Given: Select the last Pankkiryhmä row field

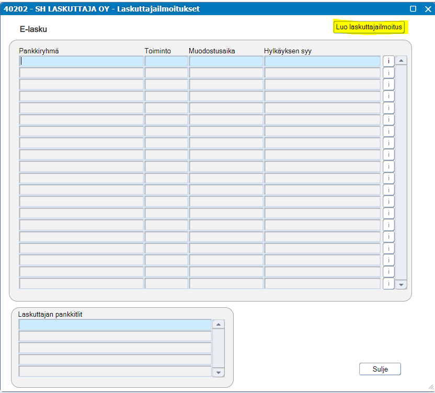Looking at the screenshot, I should tap(81, 283).
